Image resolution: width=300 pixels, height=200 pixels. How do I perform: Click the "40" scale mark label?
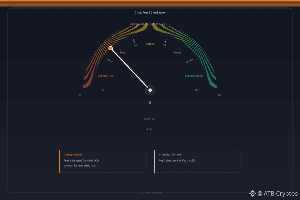[x=135, y=45]
